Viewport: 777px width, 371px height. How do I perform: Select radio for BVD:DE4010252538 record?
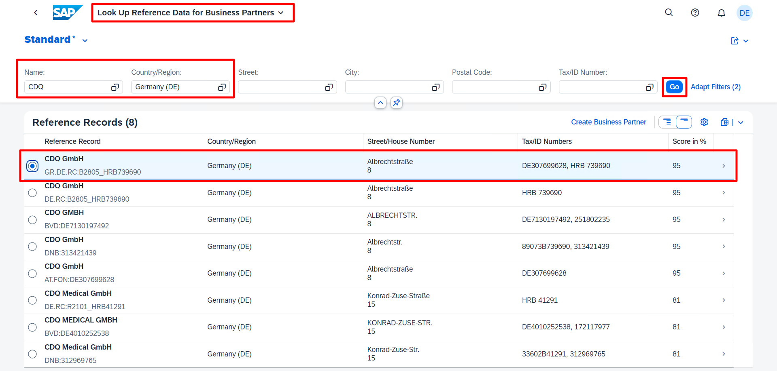(32, 327)
